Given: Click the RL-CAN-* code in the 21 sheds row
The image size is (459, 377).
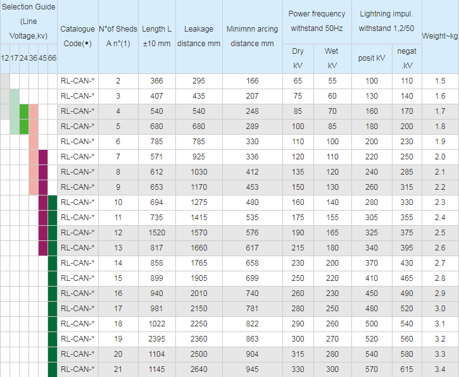Looking at the screenshot, I should pos(77,369).
